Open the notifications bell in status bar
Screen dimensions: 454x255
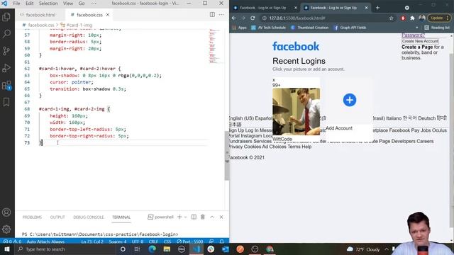(x=221, y=242)
